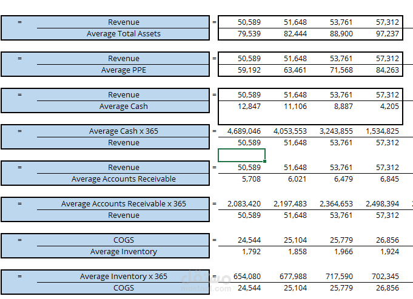The height and width of the screenshot is (299, 413).
Task: Click cell with value 79,539
Action: (x=249, y=34)
